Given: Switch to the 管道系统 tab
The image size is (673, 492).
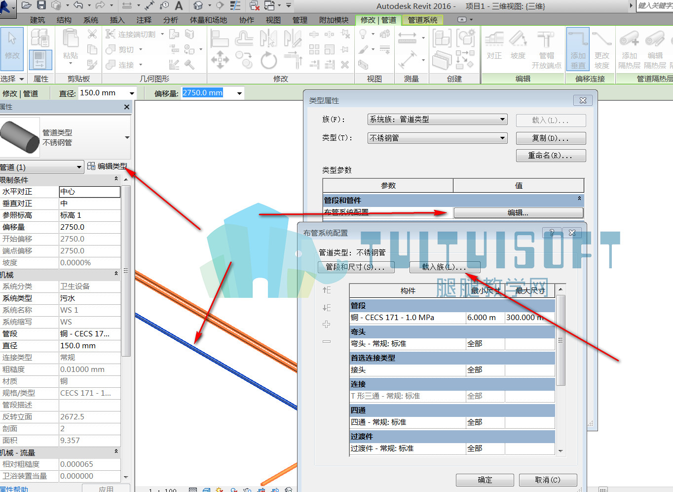Looking at the screenshot, I should 423,20.
